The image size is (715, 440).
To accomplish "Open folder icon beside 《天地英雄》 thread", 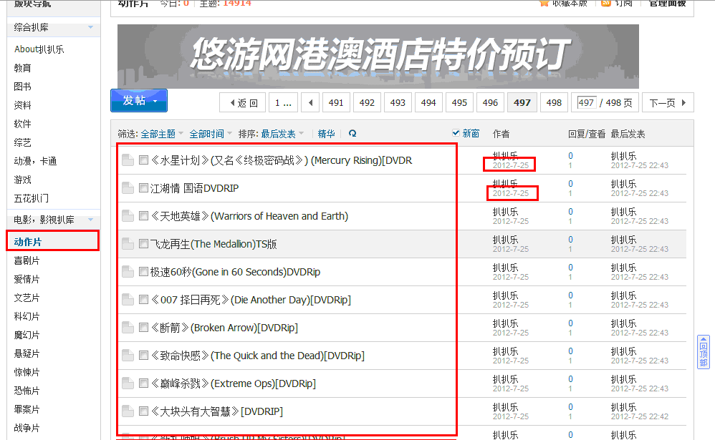I will point(128,216).
